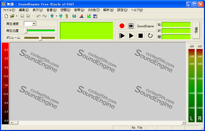Viewport: 205px width, 131px height.
Task: Click the 始 start time field
Action: click(x=176, y=24)
